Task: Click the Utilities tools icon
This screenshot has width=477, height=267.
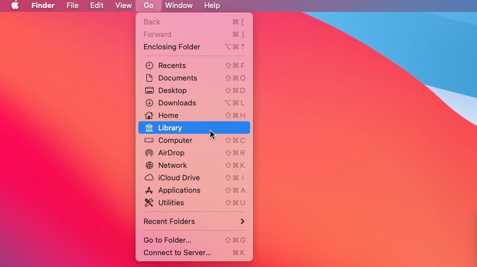Action: (x=149, y=202)
